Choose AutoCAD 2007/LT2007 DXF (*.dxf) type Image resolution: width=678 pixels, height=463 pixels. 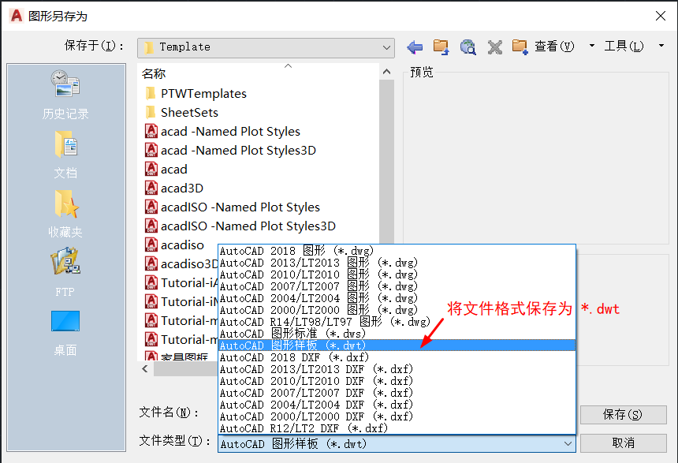pyautogui.click(x=397, y=393)
